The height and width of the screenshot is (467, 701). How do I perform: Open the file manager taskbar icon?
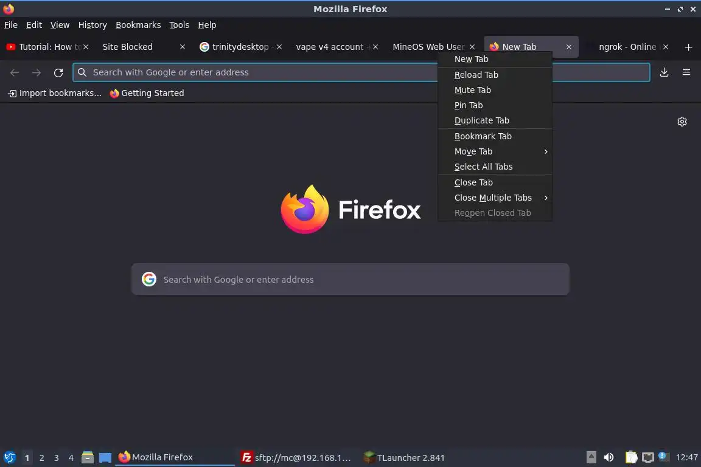coord(88,457)
